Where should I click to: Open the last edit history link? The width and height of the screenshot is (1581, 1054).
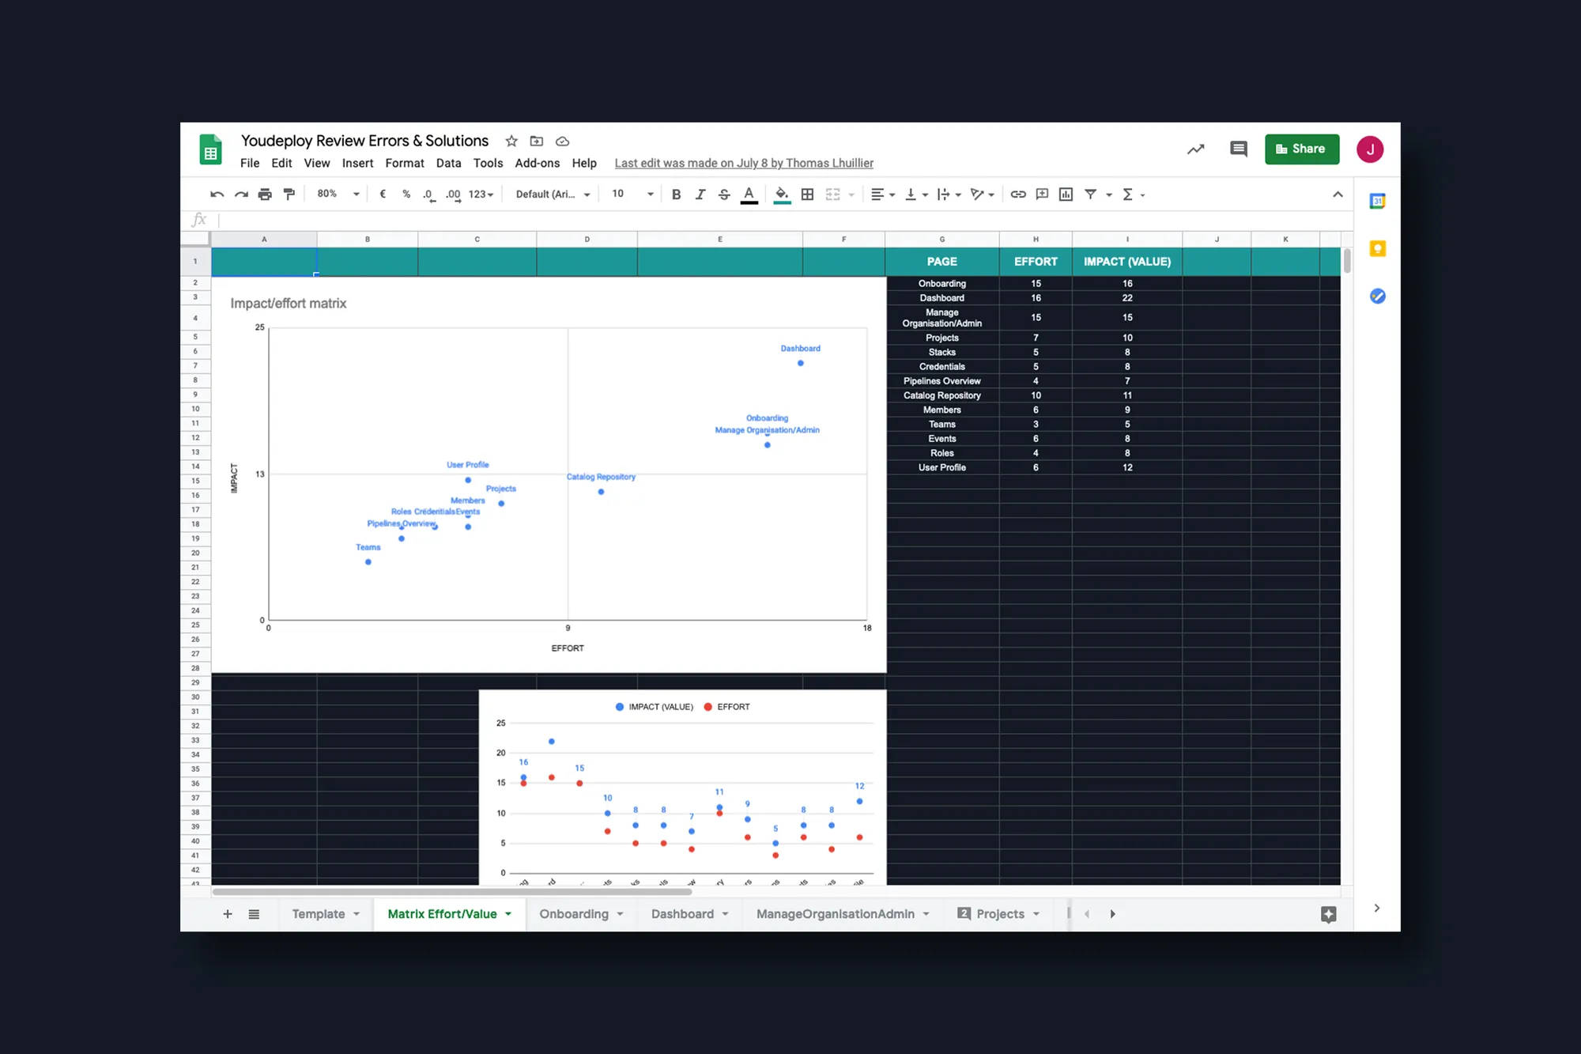coord(744,164)
